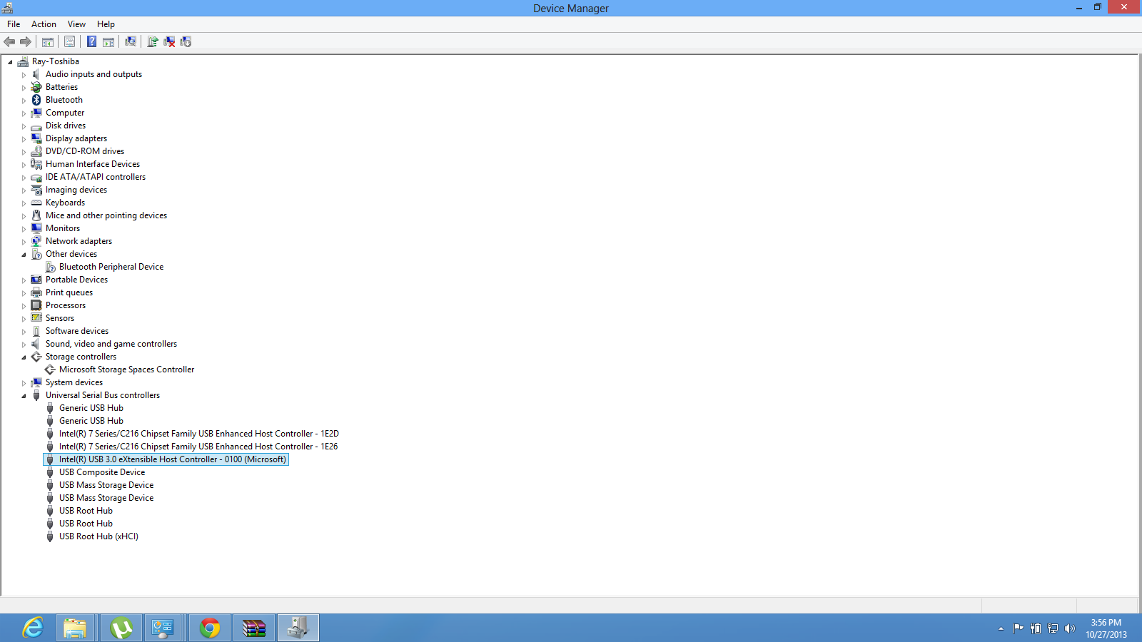Expand the Display adapters node

[x=24, y=139]
